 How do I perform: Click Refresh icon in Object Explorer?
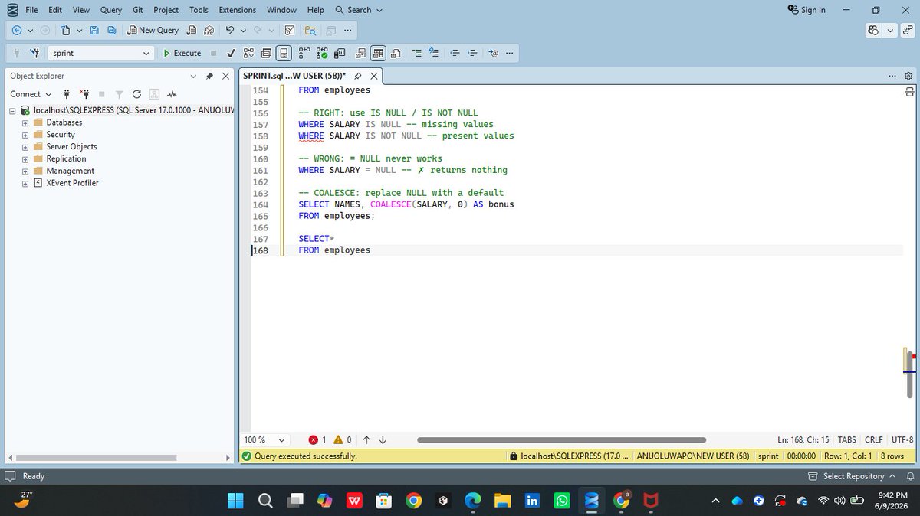(136, 94)
